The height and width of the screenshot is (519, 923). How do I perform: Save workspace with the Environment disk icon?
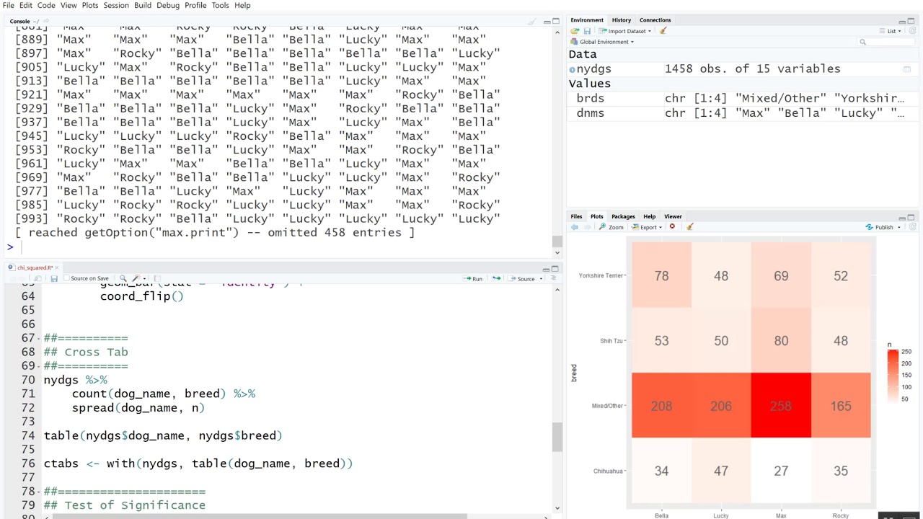pos(587,31)
